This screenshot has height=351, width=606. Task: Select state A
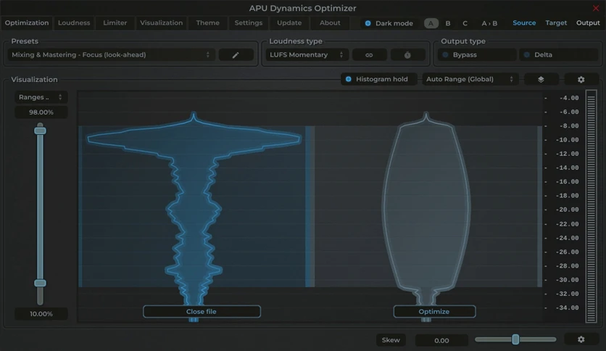pyautogui.click(x=431, y=23)
